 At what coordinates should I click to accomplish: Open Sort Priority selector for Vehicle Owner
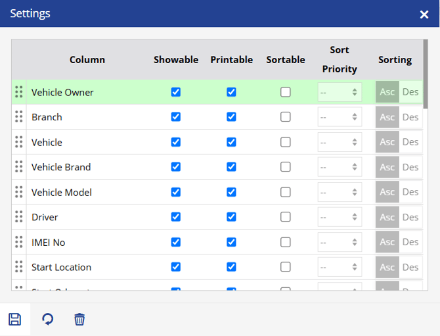point(340,92)
